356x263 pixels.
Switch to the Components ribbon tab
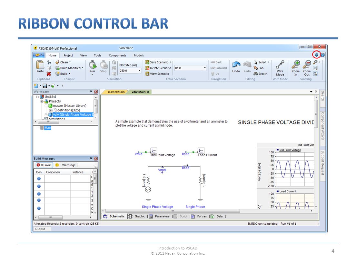tap(117, 55)
